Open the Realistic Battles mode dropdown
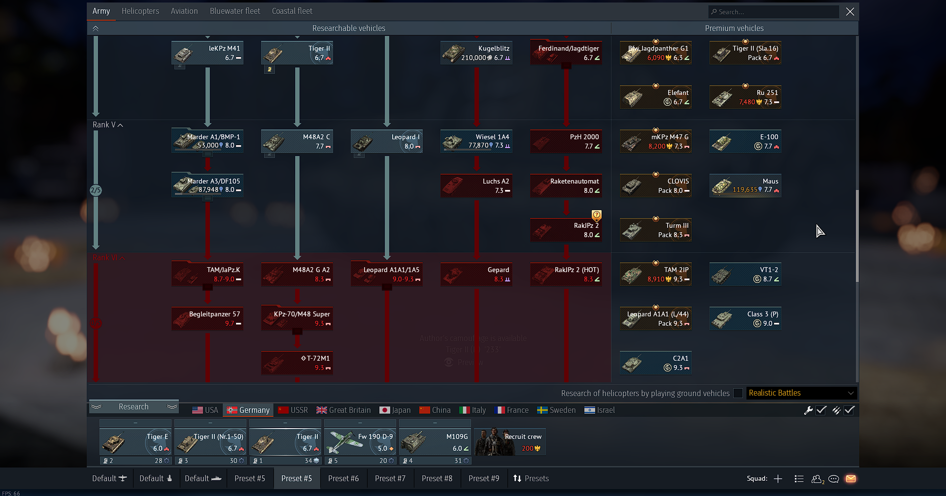Viewport: 946px width, 496px height. (801, 393)
